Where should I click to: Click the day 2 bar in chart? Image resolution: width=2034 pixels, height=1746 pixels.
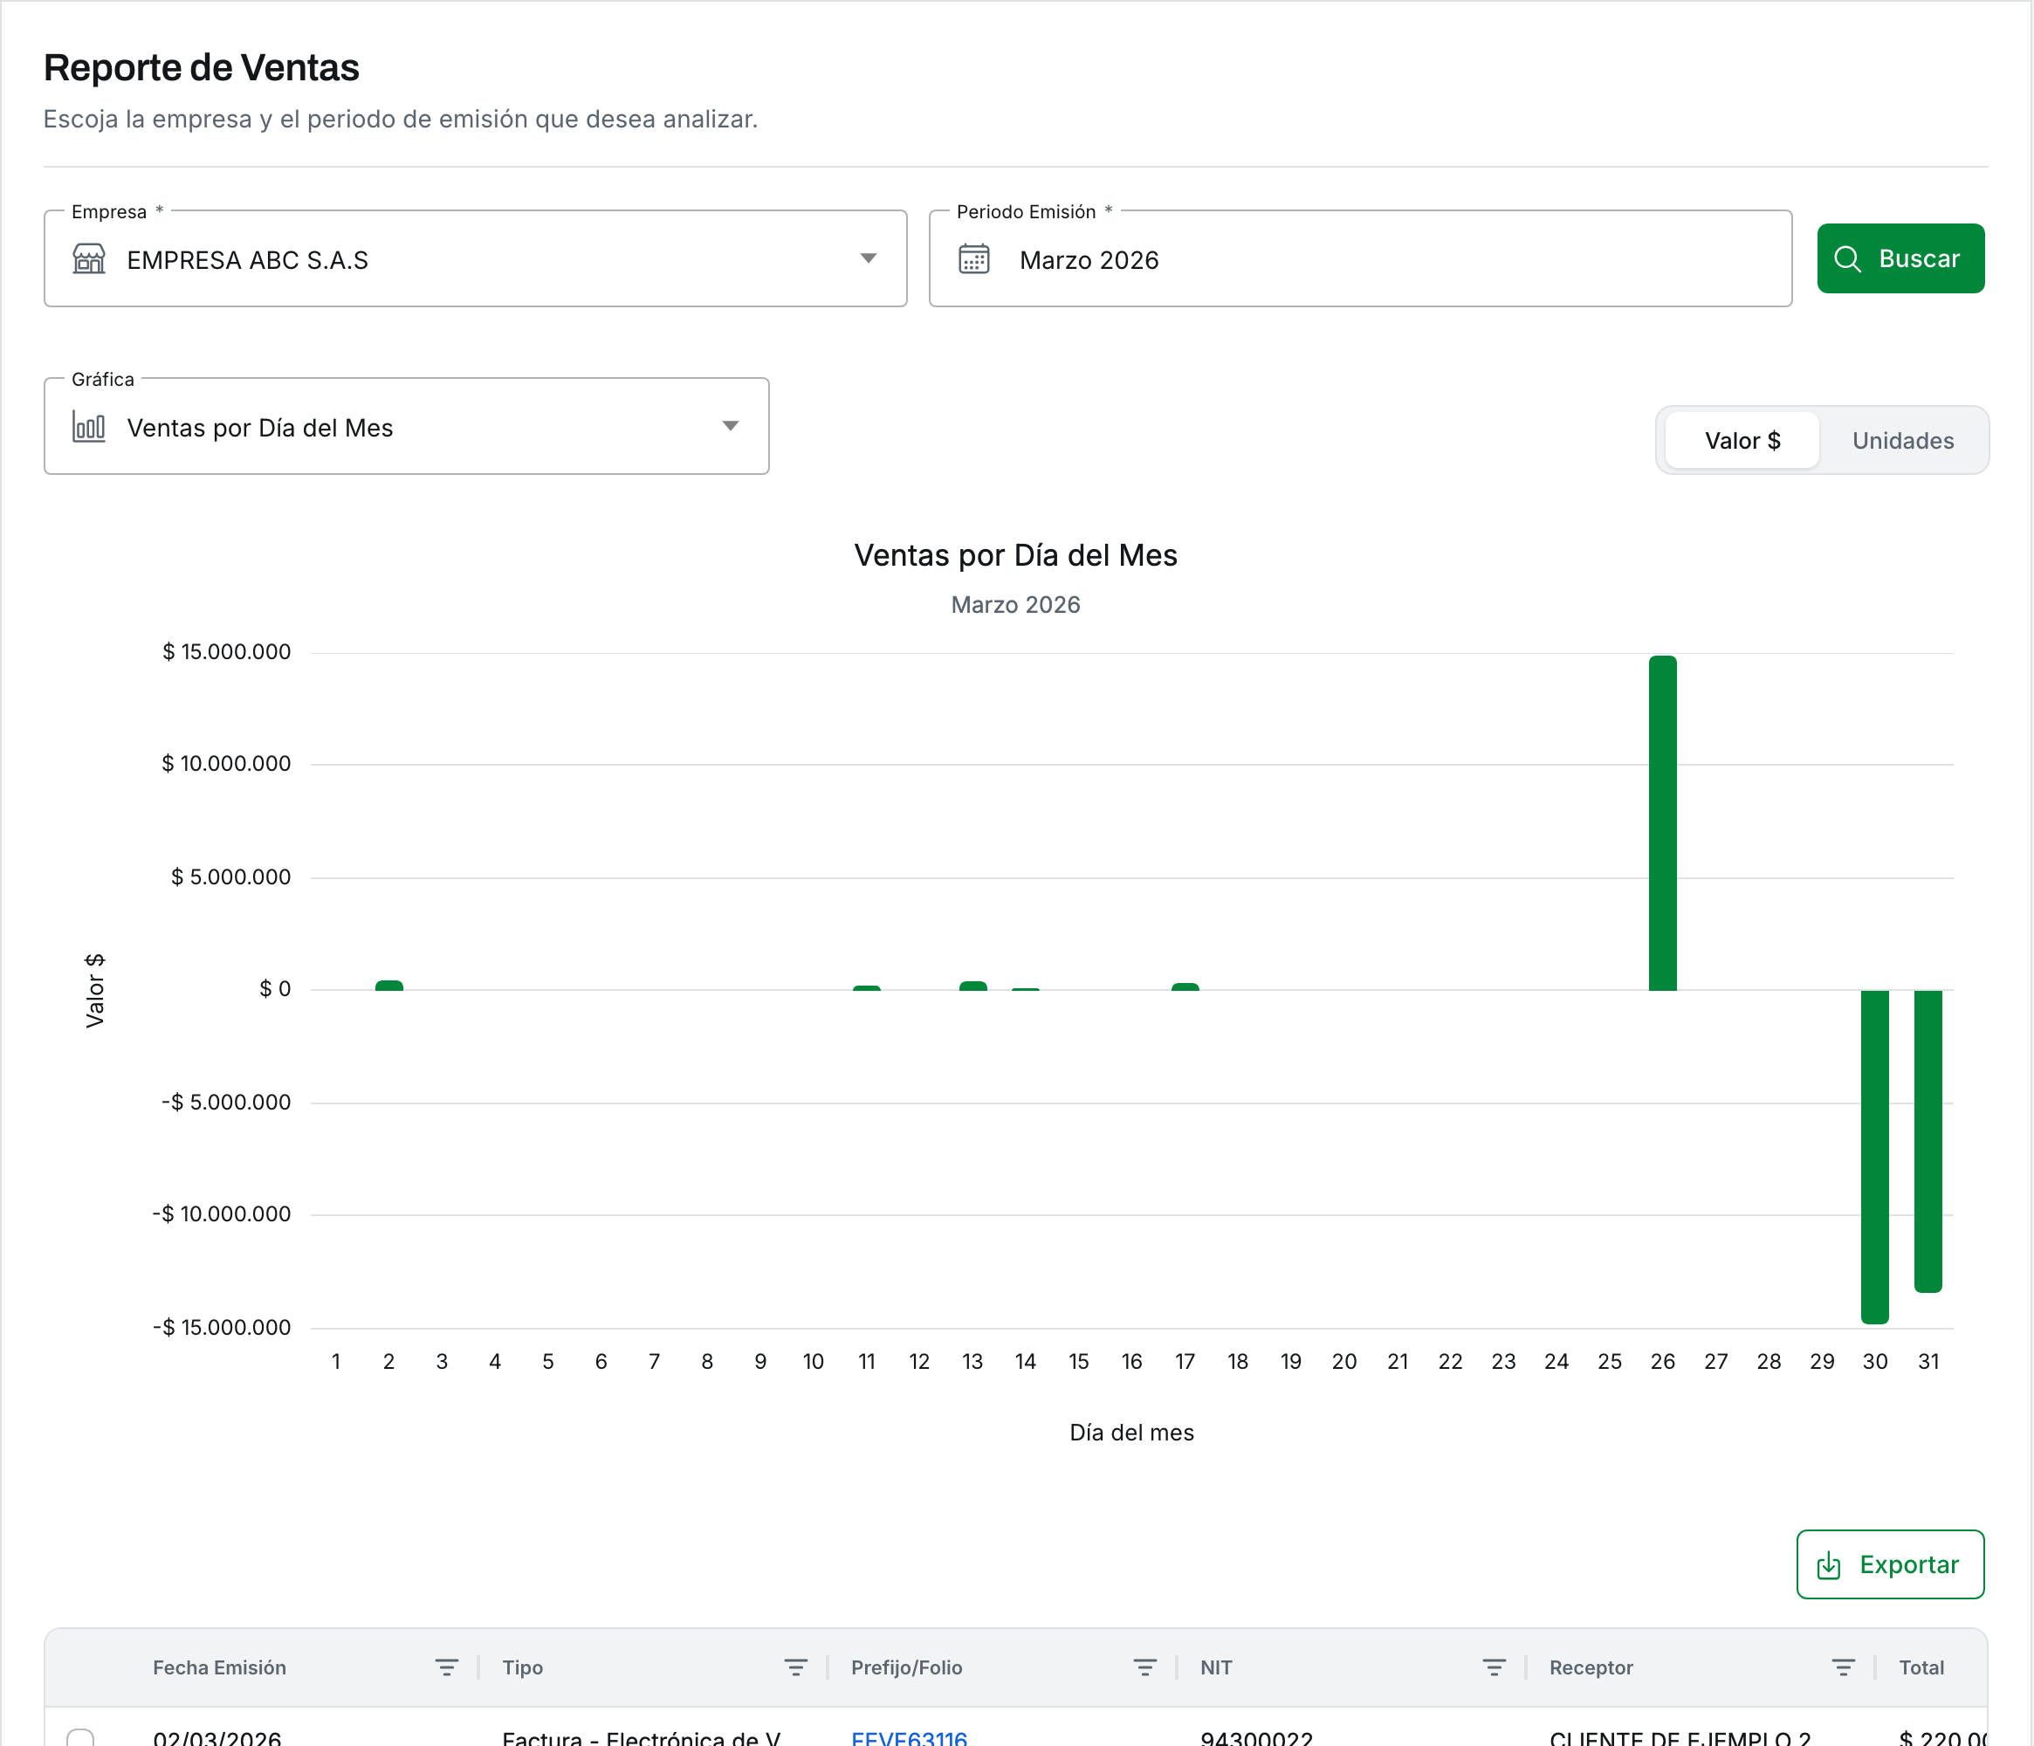click(388, 986)
